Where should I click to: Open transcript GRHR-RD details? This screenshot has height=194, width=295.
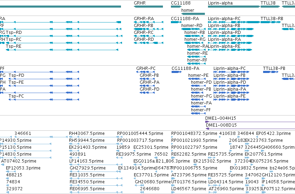click(144, 39)
